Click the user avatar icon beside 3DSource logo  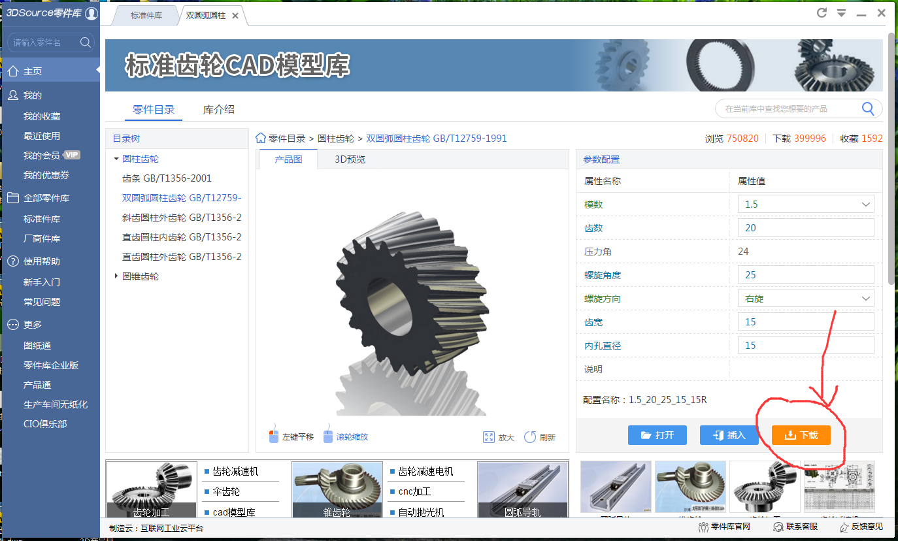point(91,13)
